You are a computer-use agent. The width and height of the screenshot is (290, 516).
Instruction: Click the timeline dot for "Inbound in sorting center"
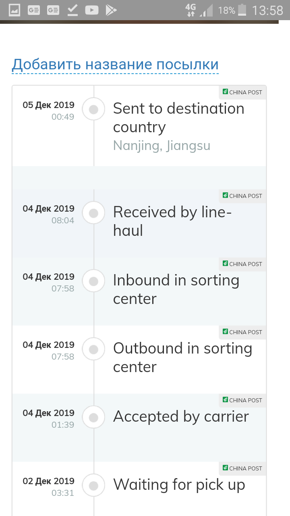[94, 281]
